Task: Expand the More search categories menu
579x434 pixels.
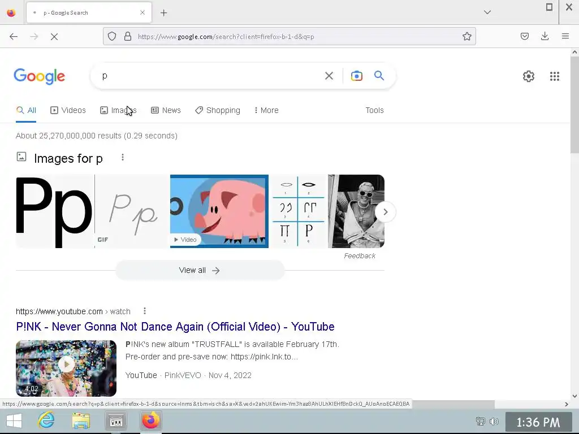Action: 266,110
